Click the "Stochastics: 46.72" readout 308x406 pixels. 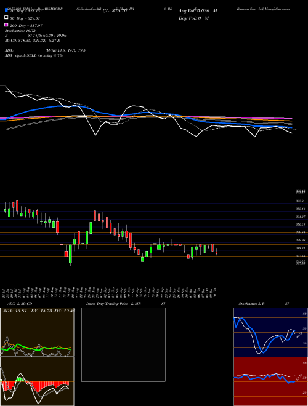point(20,31)
